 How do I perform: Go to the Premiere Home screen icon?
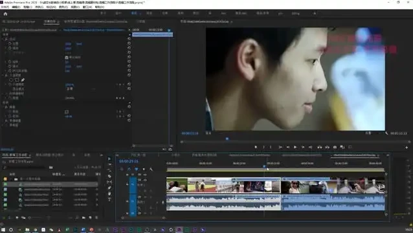[5, 14]
